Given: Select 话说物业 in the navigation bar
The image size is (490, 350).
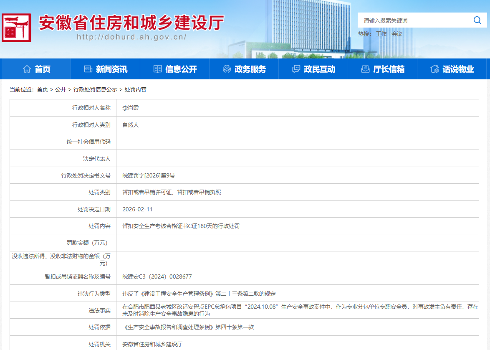Looking at the screenshot, I should [458, 69].
